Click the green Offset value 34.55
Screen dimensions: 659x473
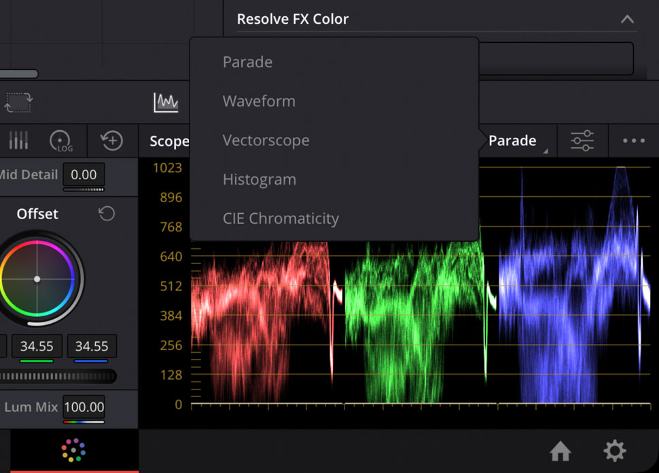click(x=37, y=346)
